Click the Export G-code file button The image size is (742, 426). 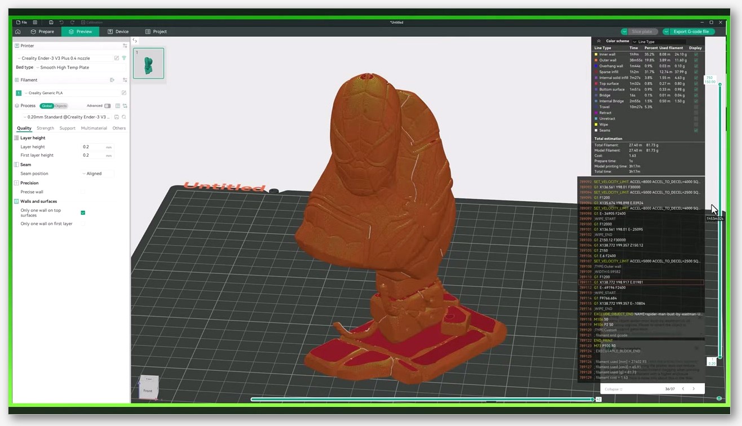coord(691,32)
